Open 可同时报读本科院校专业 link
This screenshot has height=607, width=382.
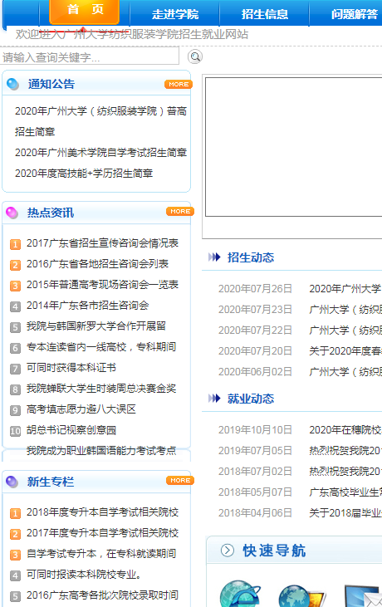pos(83,575)
